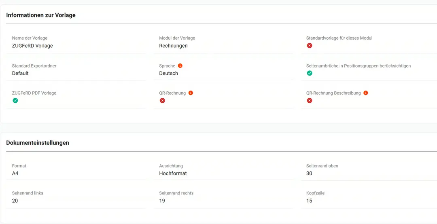Click the Seitenumbrüche in Positionsgruppen berücksichtigen label
The image size is (437, 224).
(359, 66)
